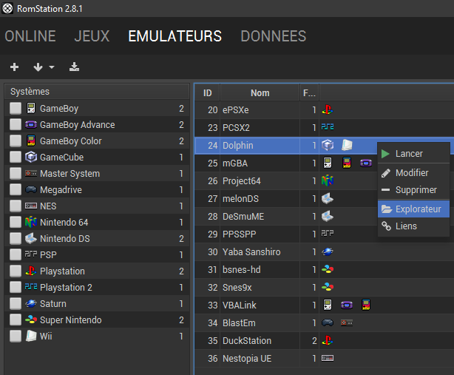Image resolution: width=454 pixels, height=375 pixels.
Task: Open the dropdown caret beside the down arrow
Action: 52,67
